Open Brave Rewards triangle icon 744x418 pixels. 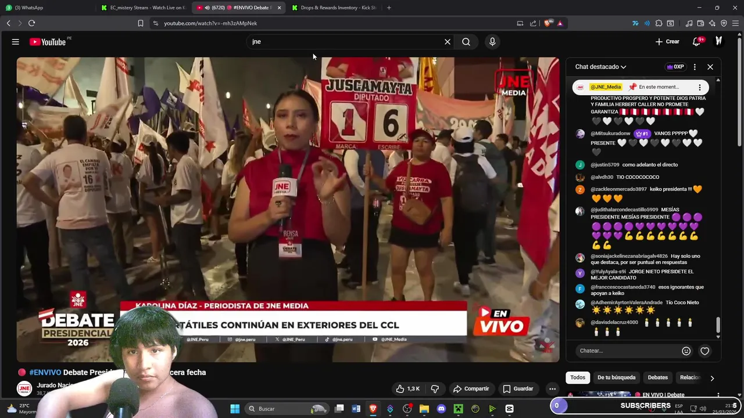pyautogui.click(x=560, y=23)
